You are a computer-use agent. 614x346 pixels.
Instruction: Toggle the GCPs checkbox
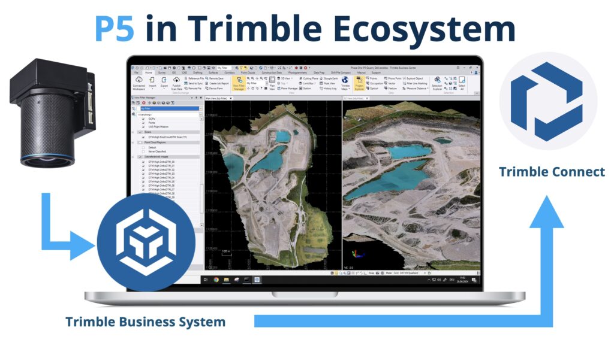(x=143, y=119)
